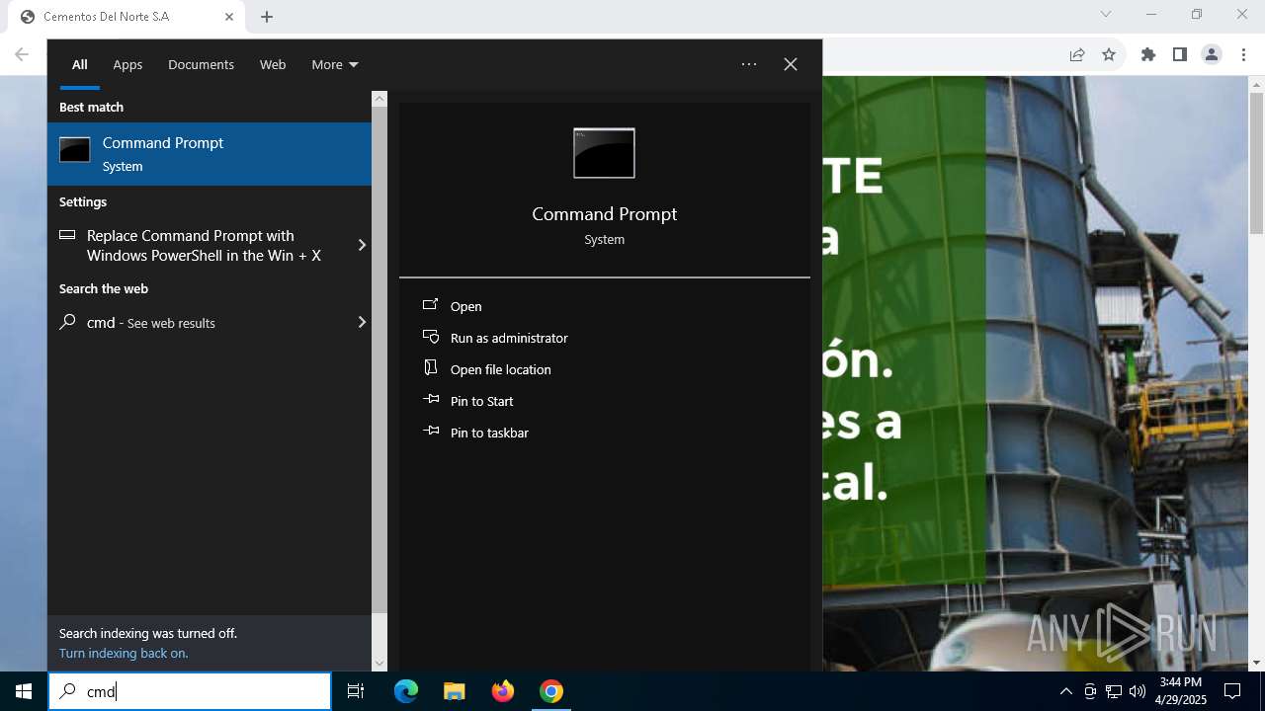Click Chrome's back arrow

22,54
